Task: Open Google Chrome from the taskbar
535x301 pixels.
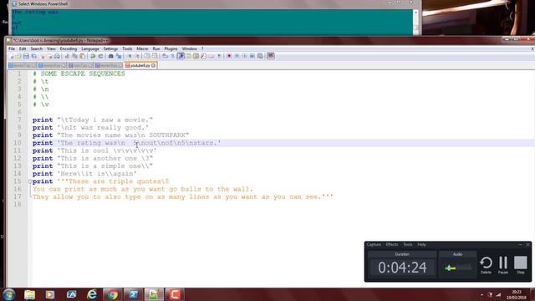Action: point(112,294)
